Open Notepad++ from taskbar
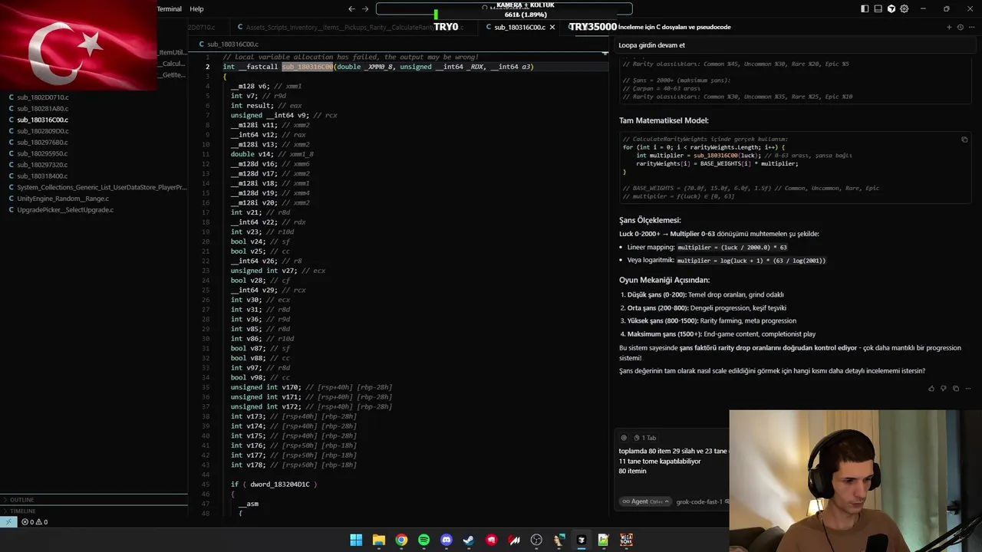This screenshot has height=552, width=982. pos(604,540)
